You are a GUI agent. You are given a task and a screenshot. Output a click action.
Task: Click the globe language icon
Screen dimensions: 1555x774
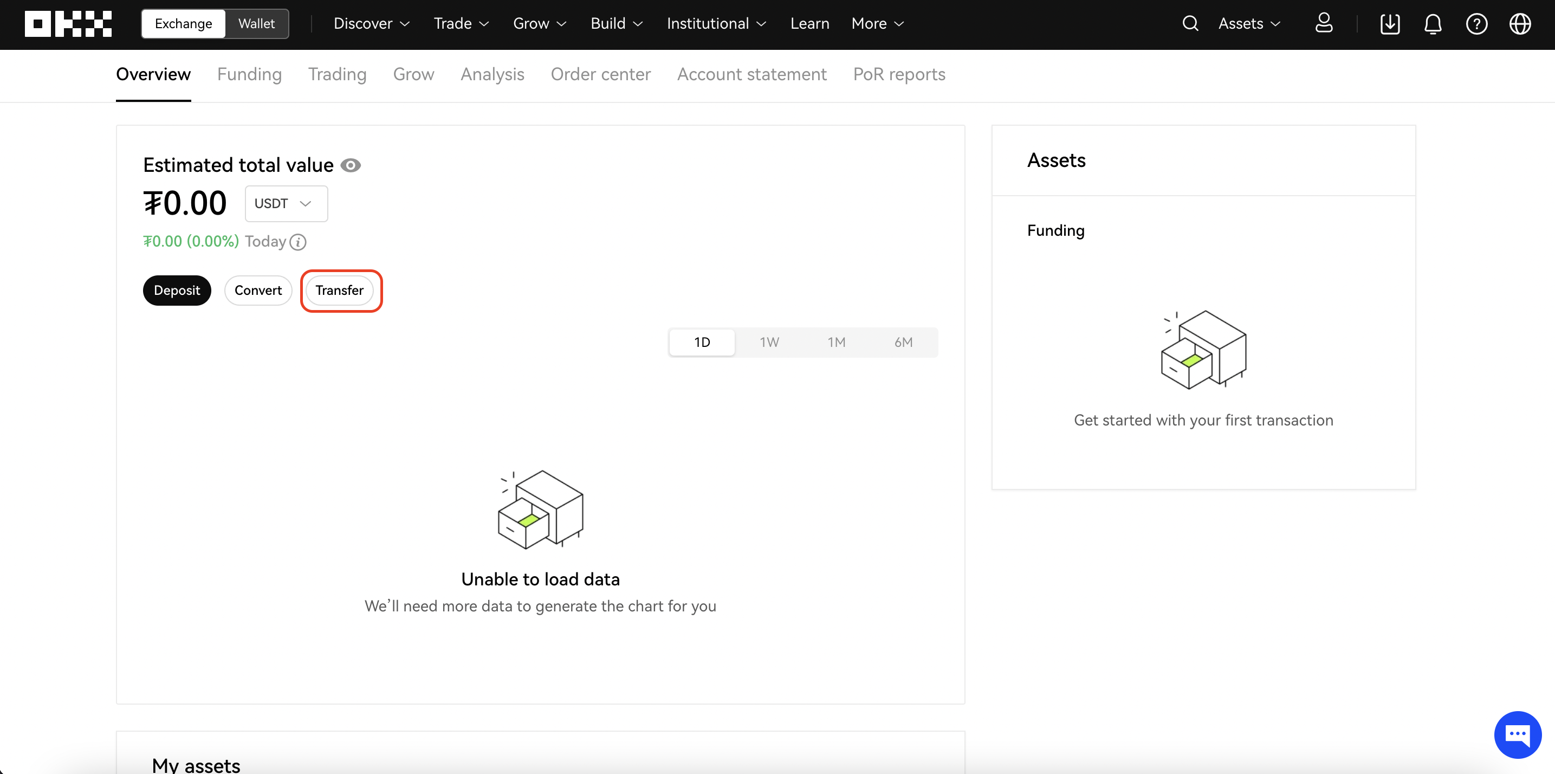click(1520, 23)
